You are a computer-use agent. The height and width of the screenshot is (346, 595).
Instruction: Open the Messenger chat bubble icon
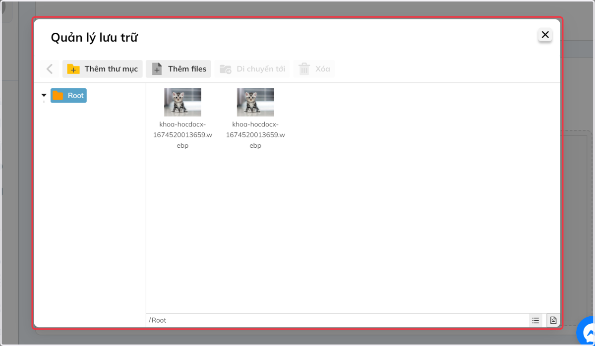click(587, 332)
